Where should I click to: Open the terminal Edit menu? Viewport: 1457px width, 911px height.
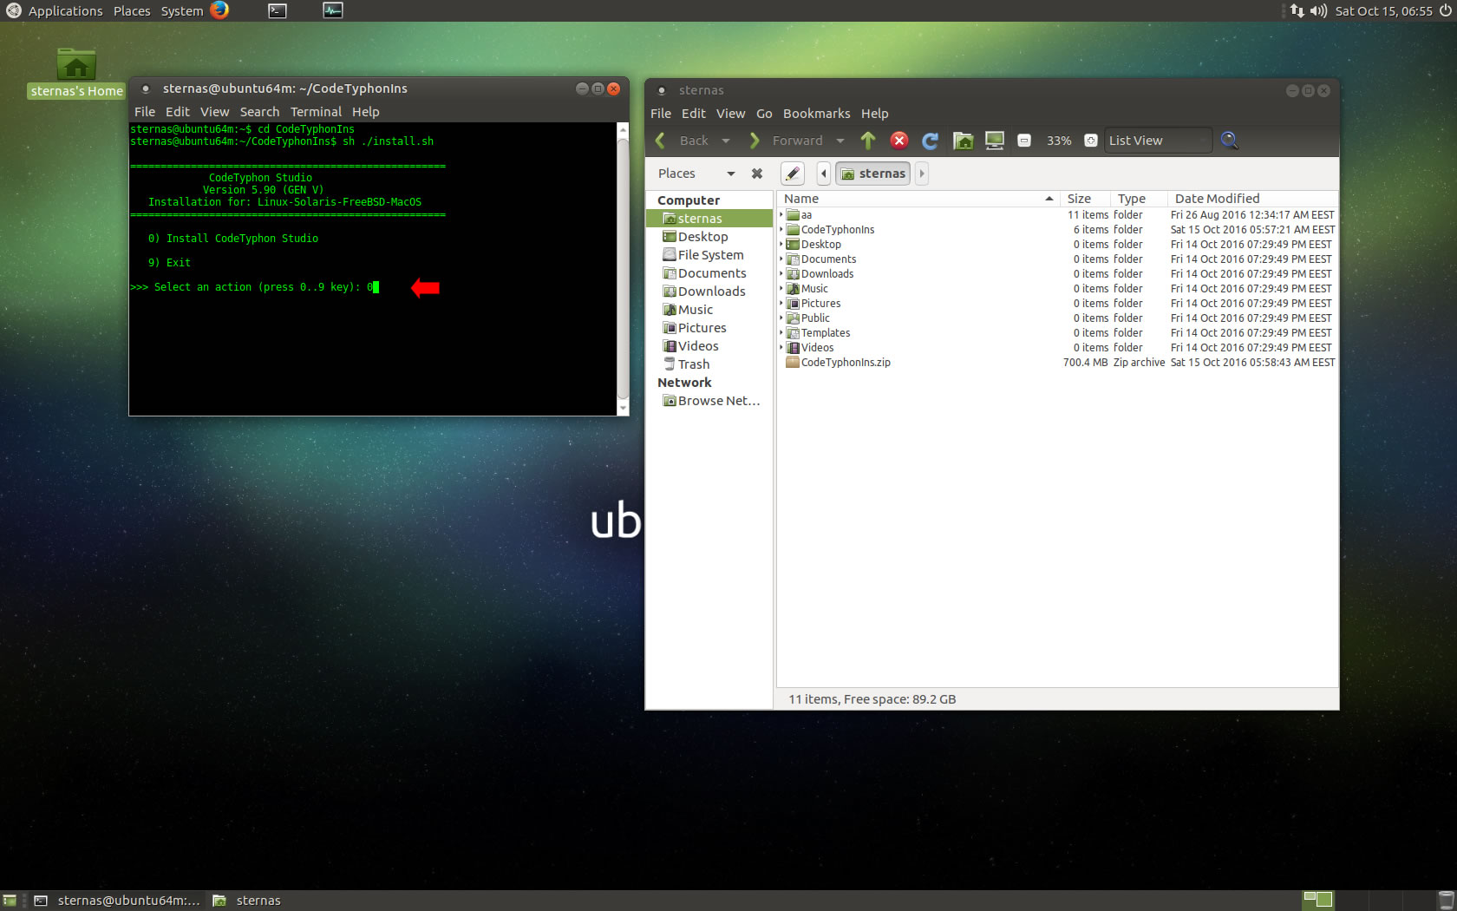[x=178, y=112]
